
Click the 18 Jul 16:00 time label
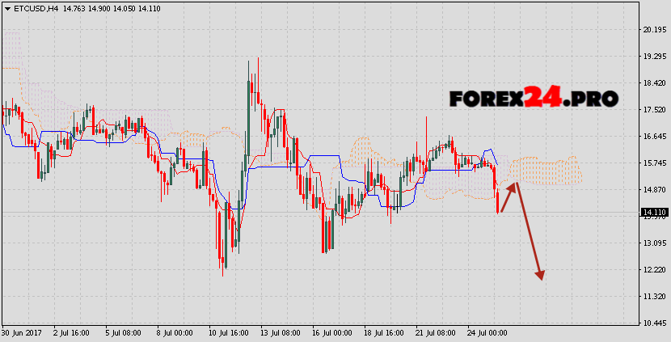point(382,333)
